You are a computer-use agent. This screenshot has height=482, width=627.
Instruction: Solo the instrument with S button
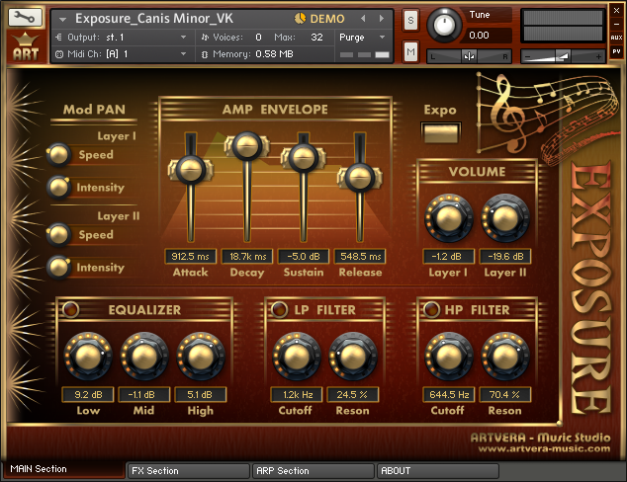coord(410,20)
